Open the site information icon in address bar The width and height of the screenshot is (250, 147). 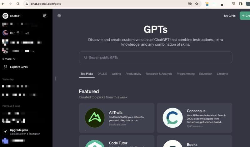pos(27,4)
